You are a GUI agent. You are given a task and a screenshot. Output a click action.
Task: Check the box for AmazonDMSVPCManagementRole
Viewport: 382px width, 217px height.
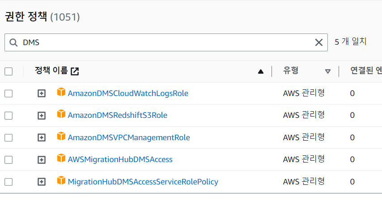8,138
